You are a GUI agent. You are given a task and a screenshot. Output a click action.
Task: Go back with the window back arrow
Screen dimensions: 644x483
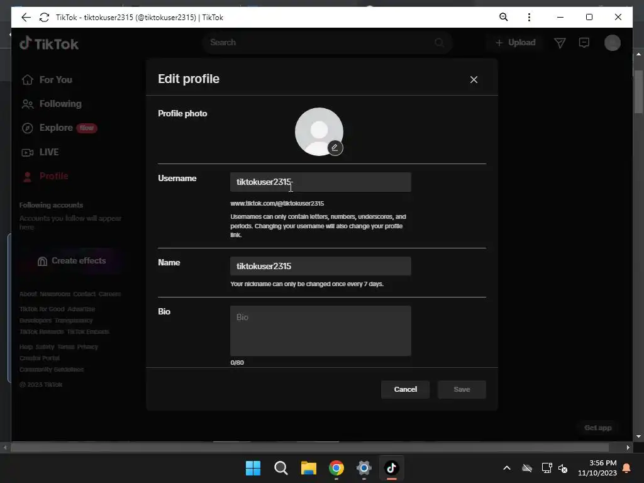coord(26,17)
